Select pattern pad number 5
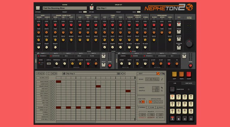This screenshot has width=230, height=127. 172,104
